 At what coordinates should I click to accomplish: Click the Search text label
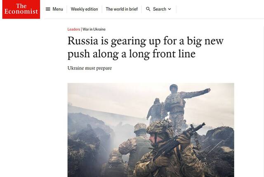(x=160, y=9)
